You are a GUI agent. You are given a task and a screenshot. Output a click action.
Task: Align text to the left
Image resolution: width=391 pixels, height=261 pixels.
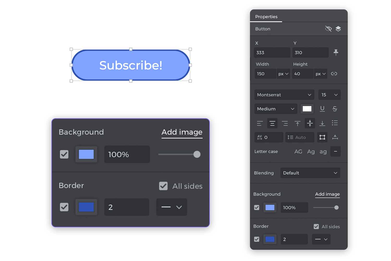(260, 123)
